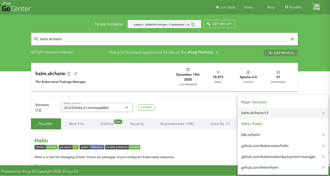Viewport: 330px width, 176px height.
Task: Click the go report A+ badge
Action: tap(69, 147)
